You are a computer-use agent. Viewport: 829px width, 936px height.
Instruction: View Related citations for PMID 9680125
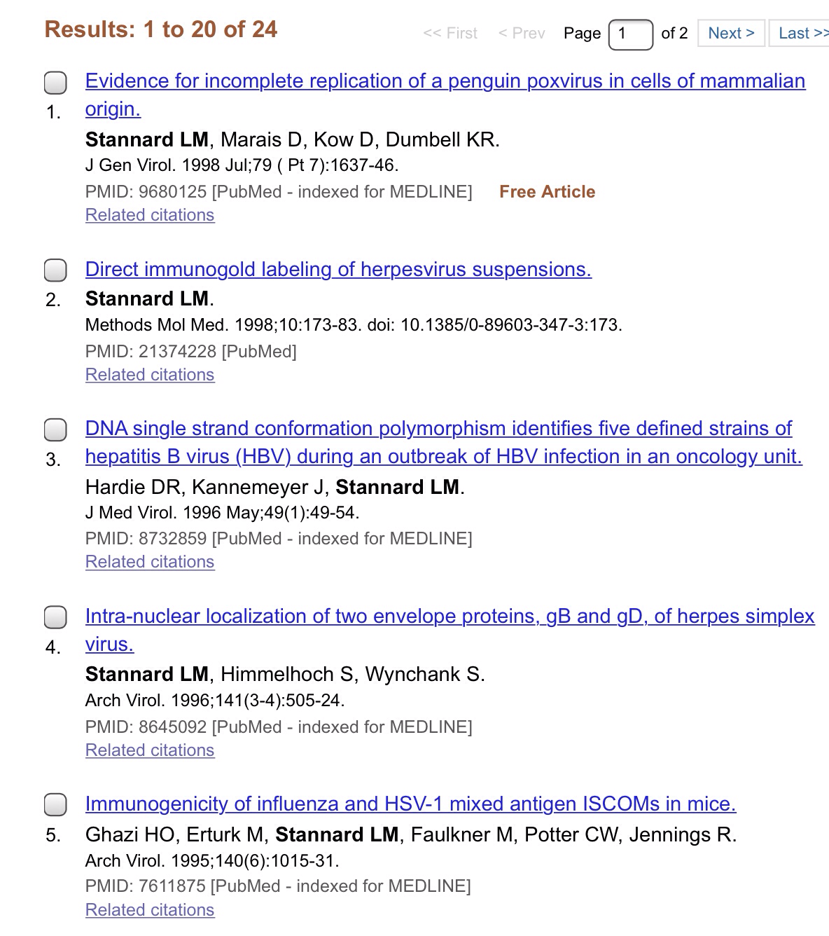coord(150,215)
